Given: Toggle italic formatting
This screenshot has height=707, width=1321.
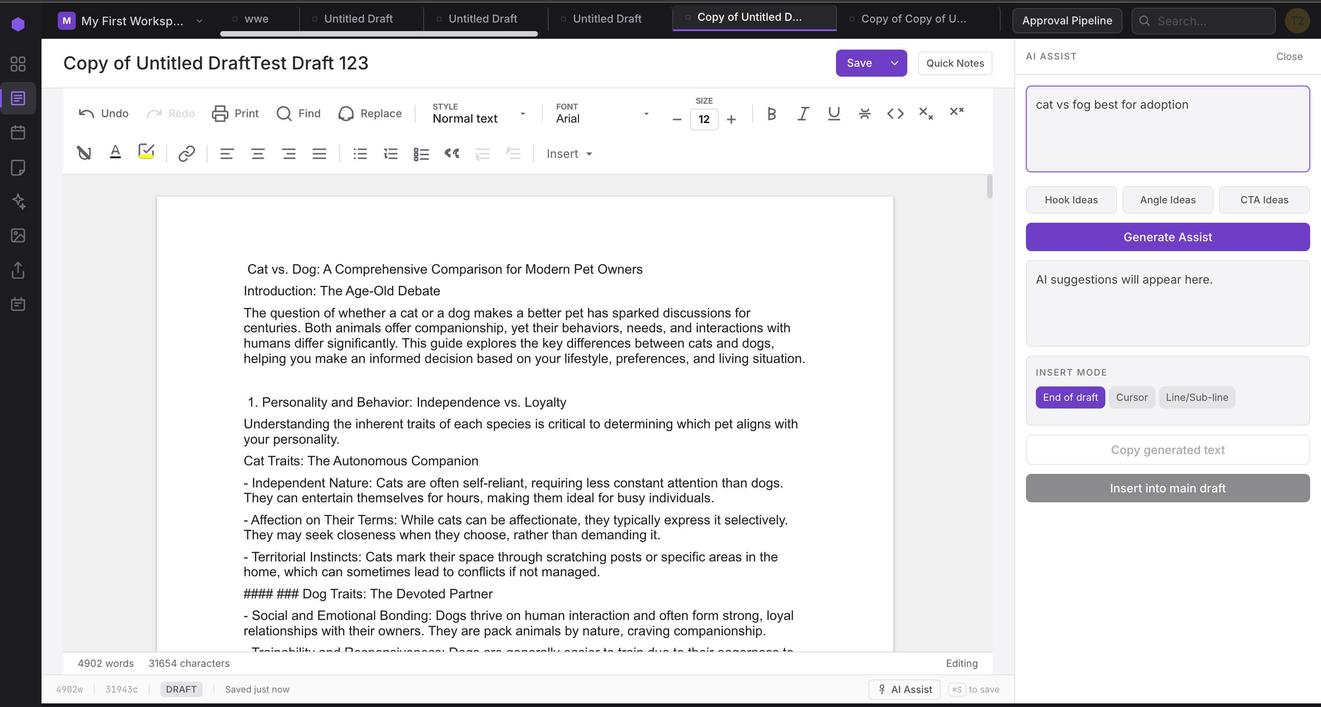Looking at the screenshot, I should coord(803,114).
